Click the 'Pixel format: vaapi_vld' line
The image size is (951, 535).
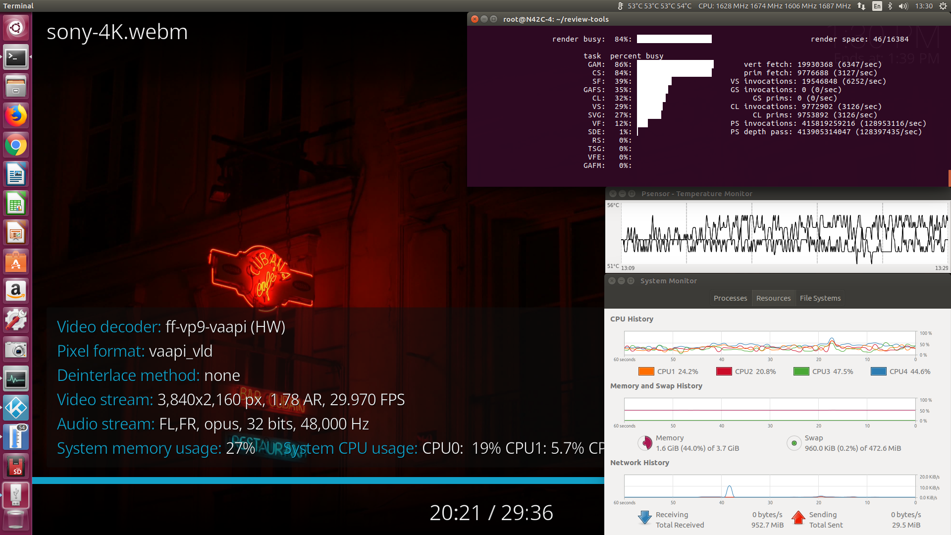pos(135,351)
